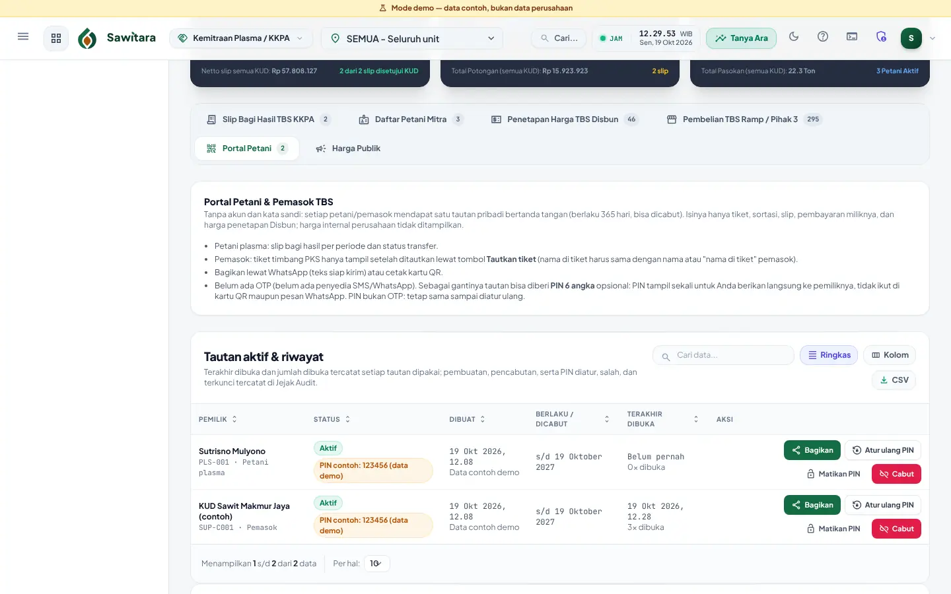Switch to Penetapan Harga TBS Disbun tab
Screen dimensions: 951x594
tap(565, 119)
